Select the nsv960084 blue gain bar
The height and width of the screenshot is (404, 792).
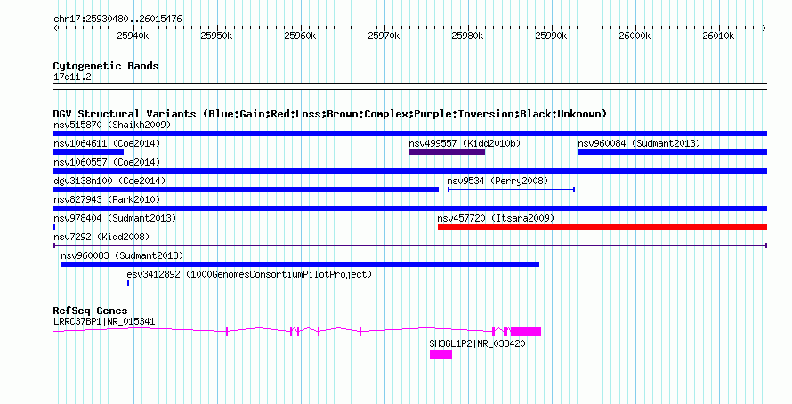click(673, 152)
